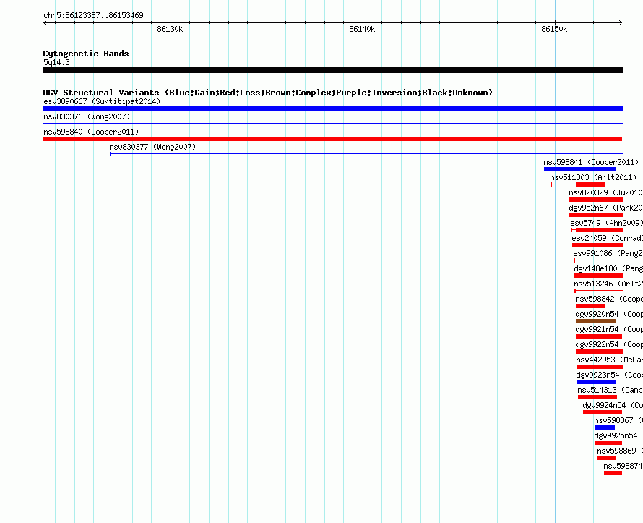Screen dimensions: 643x523
Task: Open the nsv514313 variant label
Action: pyautogui.click(x=610, y=390)
